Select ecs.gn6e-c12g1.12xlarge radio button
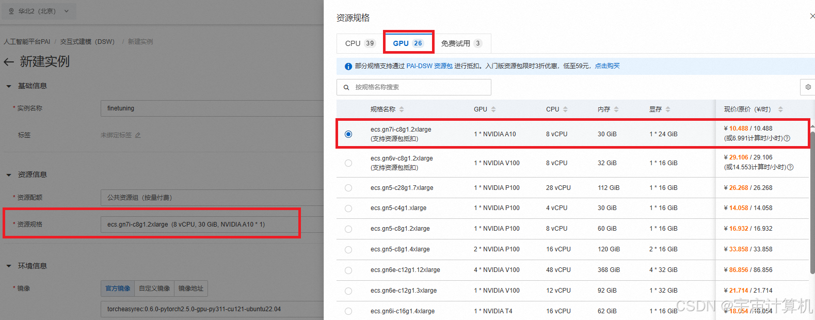The height and width of the screenshot is (320, 815). click(x=348, y=270)
